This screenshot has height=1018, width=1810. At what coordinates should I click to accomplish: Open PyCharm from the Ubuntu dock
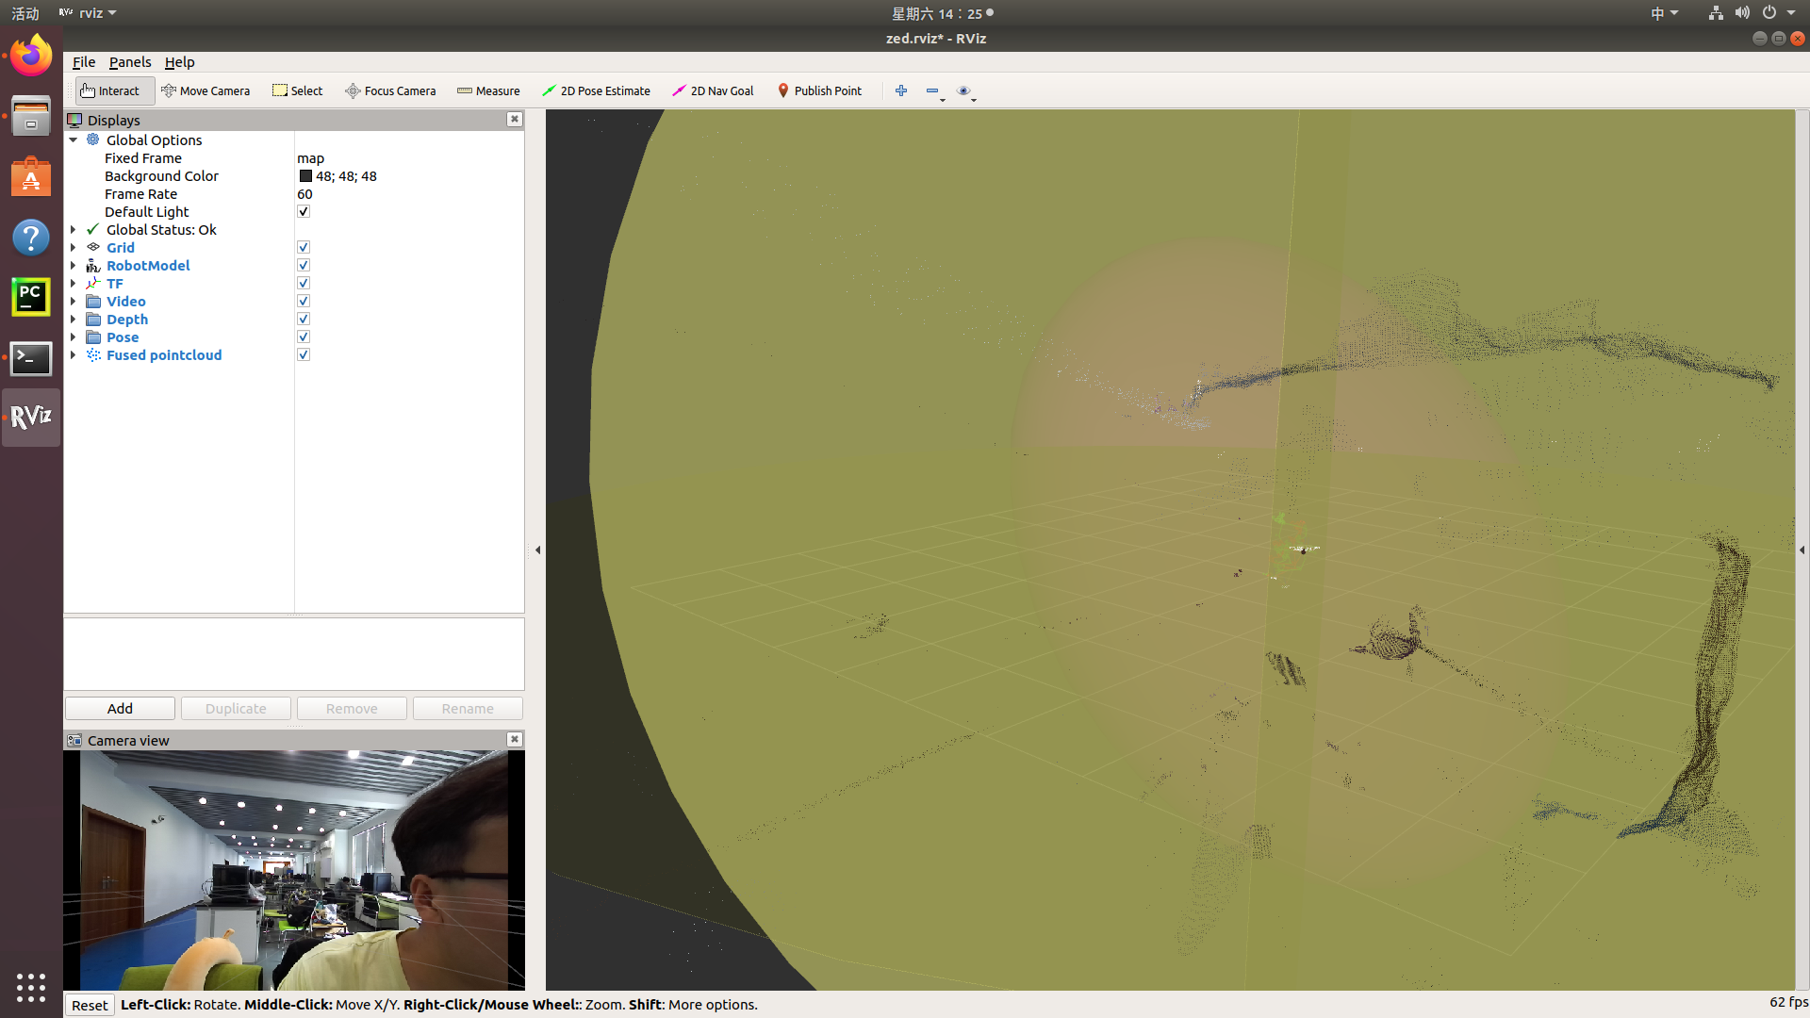click(30, 297)
